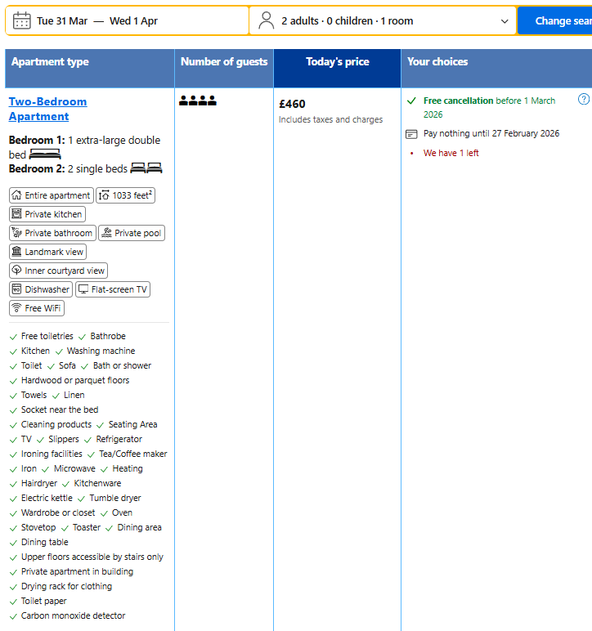The width and height of the screenshot is (592, 631).
Task: Click the Dining area amenity
Action: (x=139, y=527)
